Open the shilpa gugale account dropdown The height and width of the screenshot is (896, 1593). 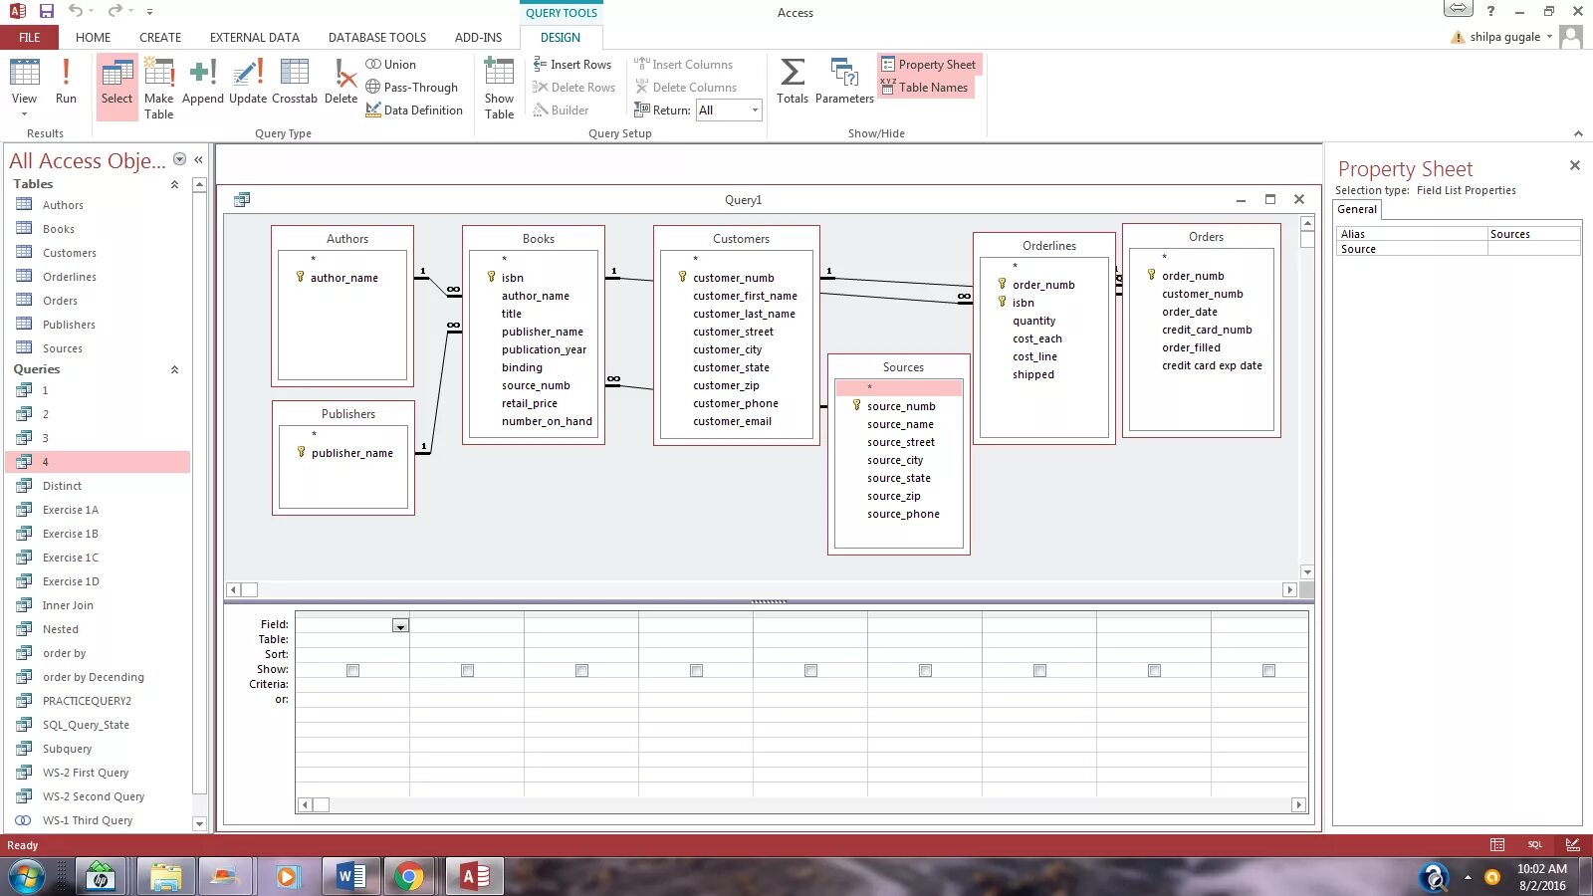1549,37
